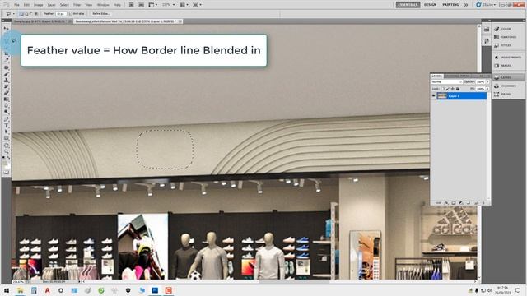Viewport: 527px width, 296px height.
Task: Open the Fill slider arrow
Action: (487, 89)
